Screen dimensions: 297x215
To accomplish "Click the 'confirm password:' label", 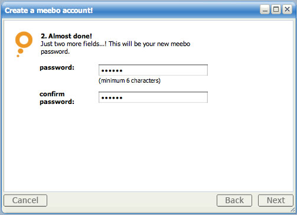I will (57, 98).
